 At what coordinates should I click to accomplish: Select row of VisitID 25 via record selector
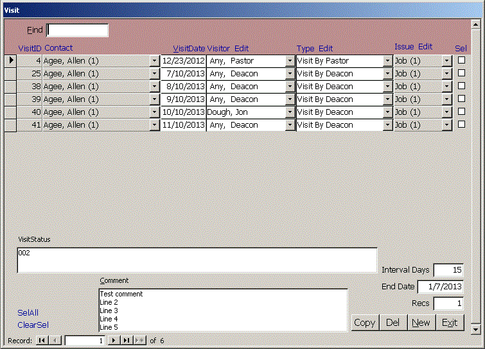pyautogui.click(x=10, y=74)
